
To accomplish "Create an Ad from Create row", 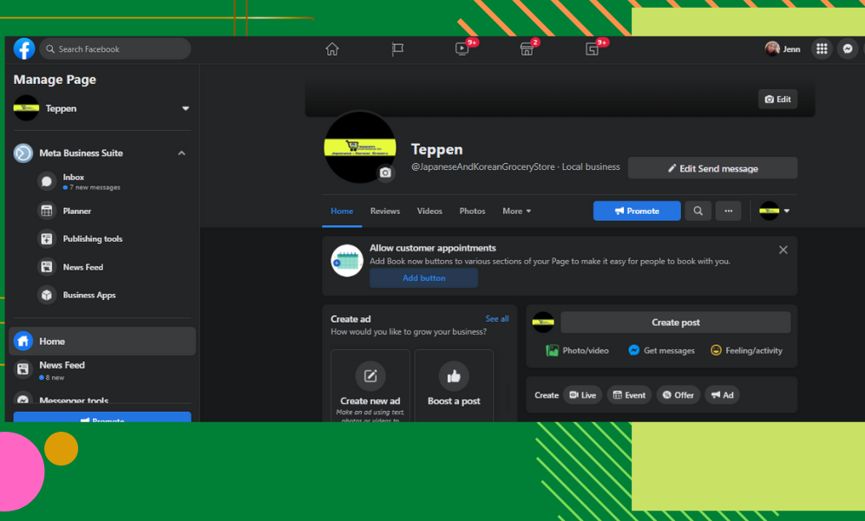I will coord(722,394).
